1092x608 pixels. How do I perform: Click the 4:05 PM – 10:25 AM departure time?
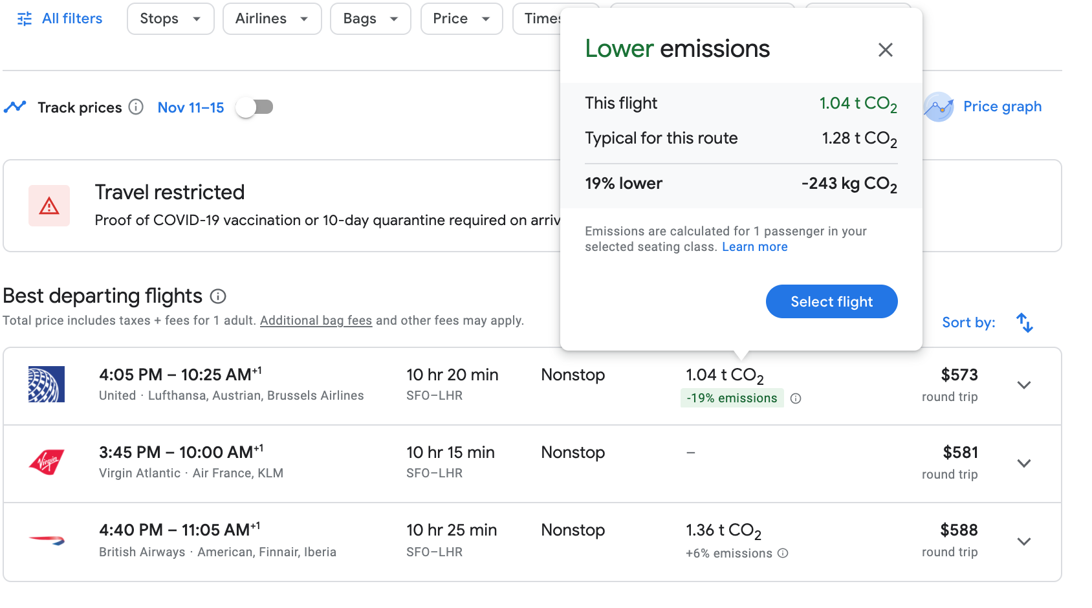[180, 375]
